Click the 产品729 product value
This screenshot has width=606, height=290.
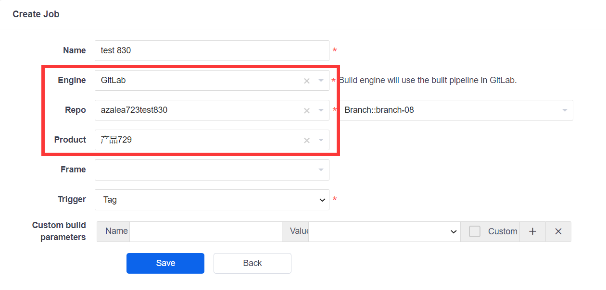point(116,140)
